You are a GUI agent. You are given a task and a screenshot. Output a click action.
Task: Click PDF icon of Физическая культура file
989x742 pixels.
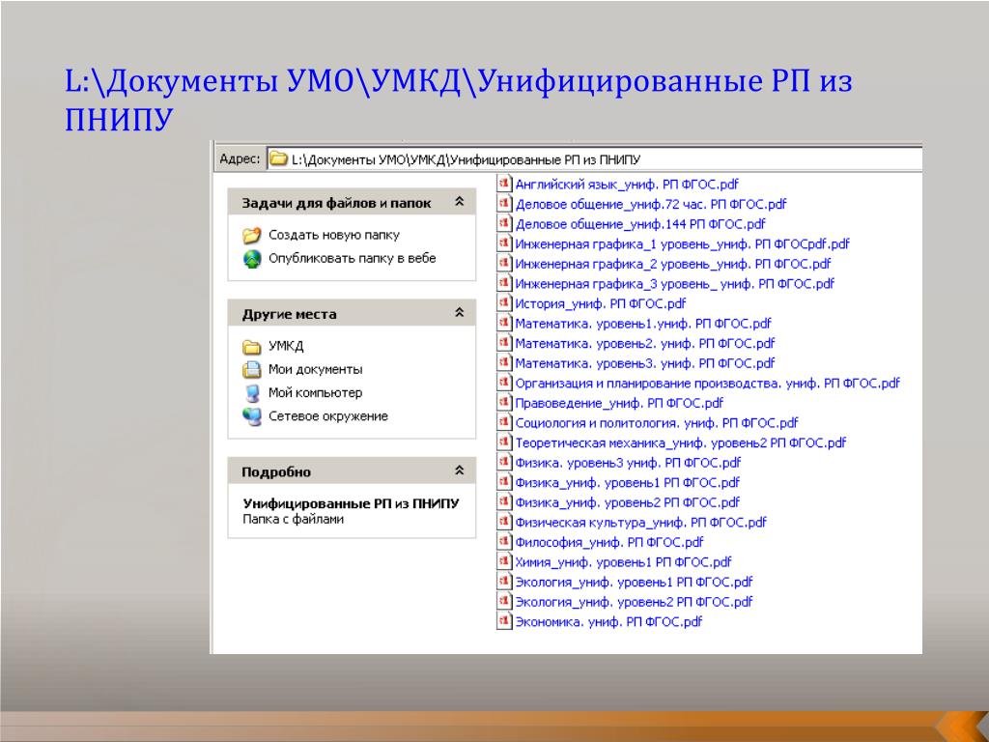pyautogui.click(x=504, y=521)
